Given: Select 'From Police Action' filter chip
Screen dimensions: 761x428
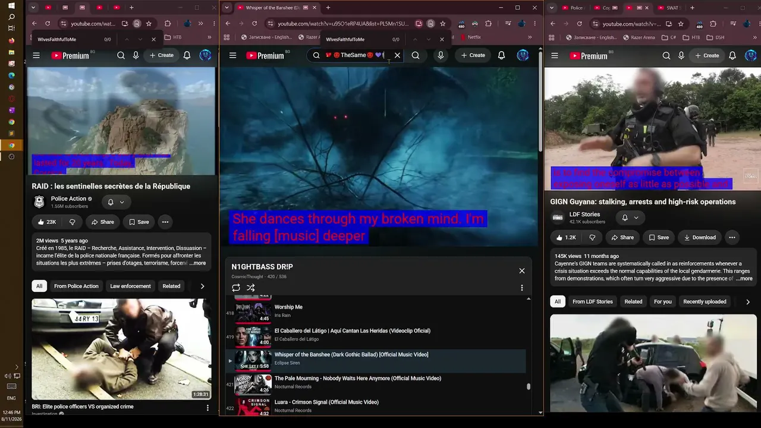Looking at the screenshot, I should 76,286.
